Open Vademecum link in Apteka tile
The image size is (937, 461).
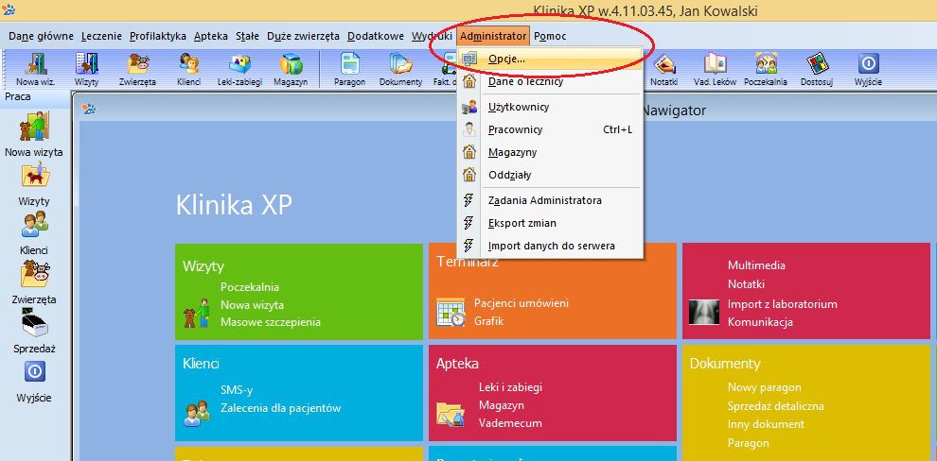tap(510, 423)
